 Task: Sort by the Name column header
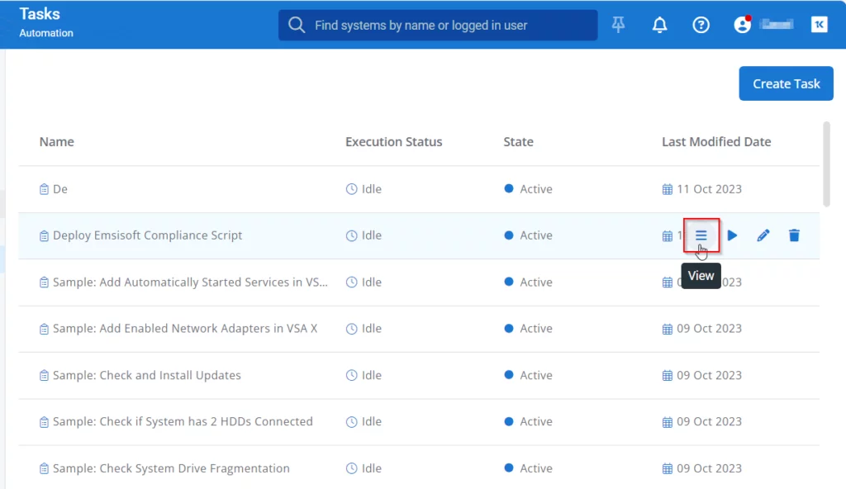click(x=57, y=142)
